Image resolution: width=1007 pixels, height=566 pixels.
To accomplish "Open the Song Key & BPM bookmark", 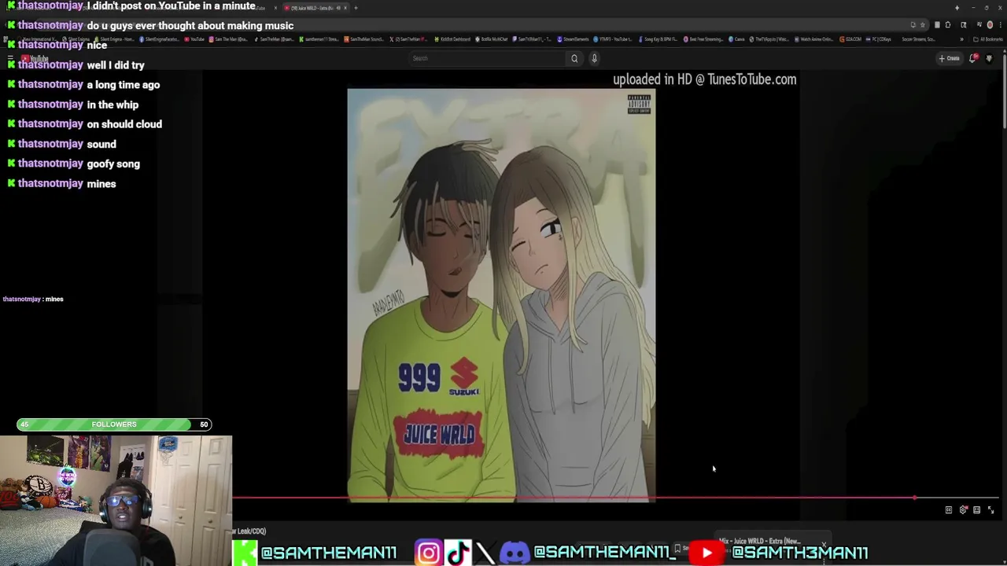I will coord(658,39).
